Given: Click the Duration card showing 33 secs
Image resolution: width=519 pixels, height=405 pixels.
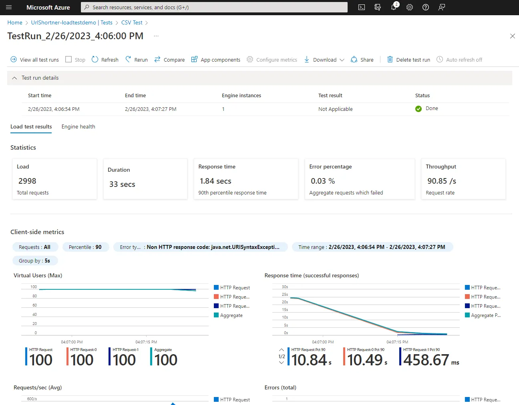Looking at the screenshot, I should 145,179.
